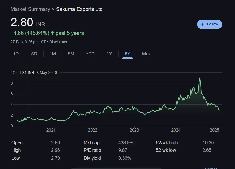
Task: Click the P/E ratio label
Action: [x=92, y=150]
